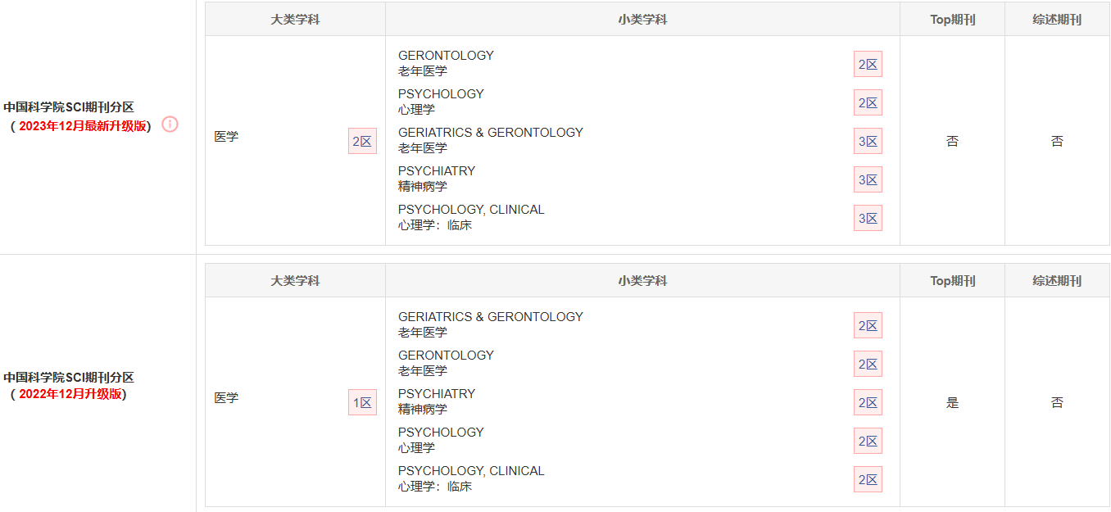
Task: Click the red 2023年12月最新升级版 text
Action: tap(83, 125)
